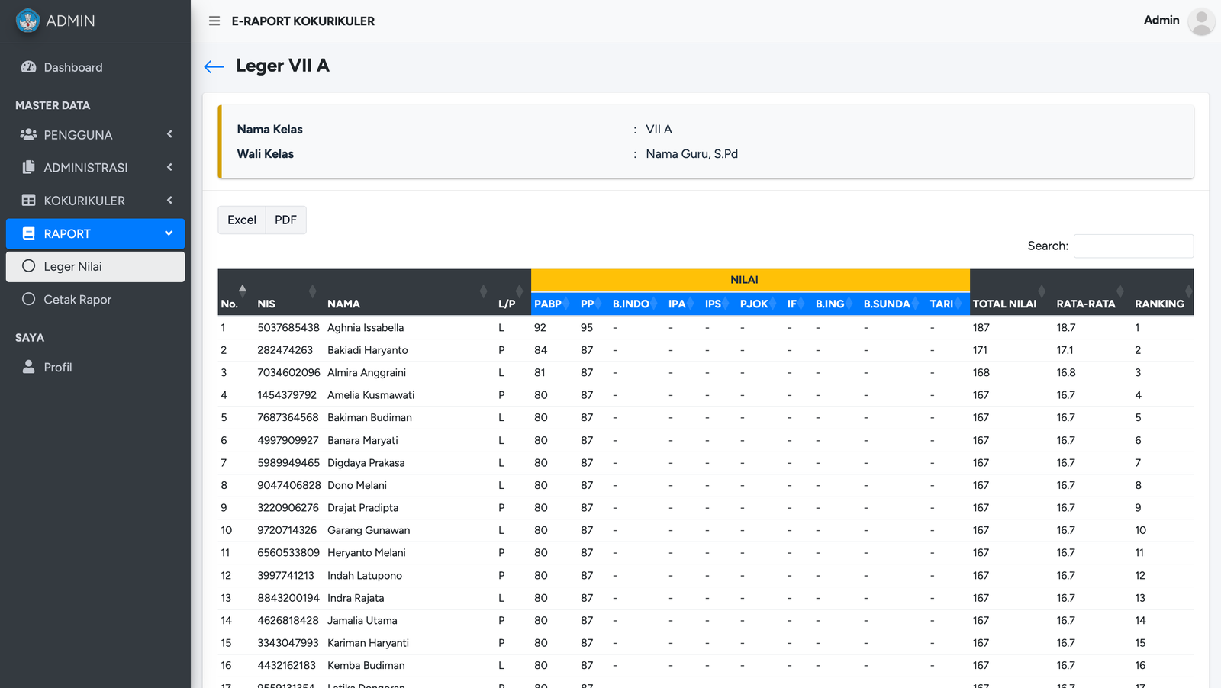Select name Almira Anggraini
Viewport: 1221px width, 688px height.
click(x=366, y=373)
